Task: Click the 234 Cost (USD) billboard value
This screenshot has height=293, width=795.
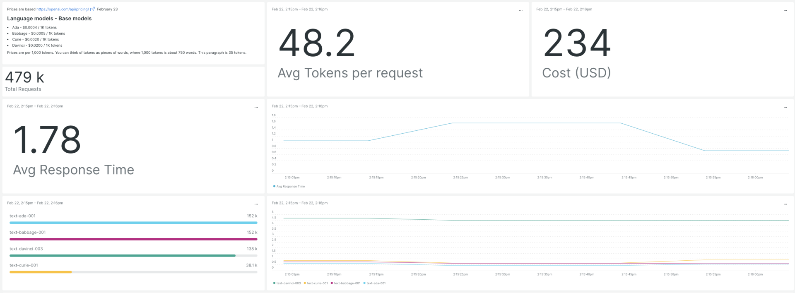Action: point(577,43)
